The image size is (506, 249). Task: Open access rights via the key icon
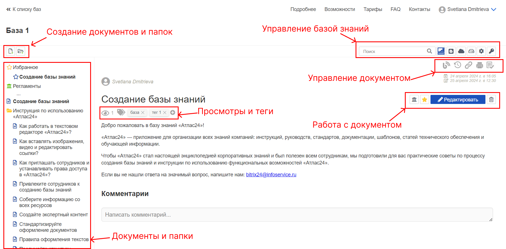pyautogui.click(x=491, y=51)
